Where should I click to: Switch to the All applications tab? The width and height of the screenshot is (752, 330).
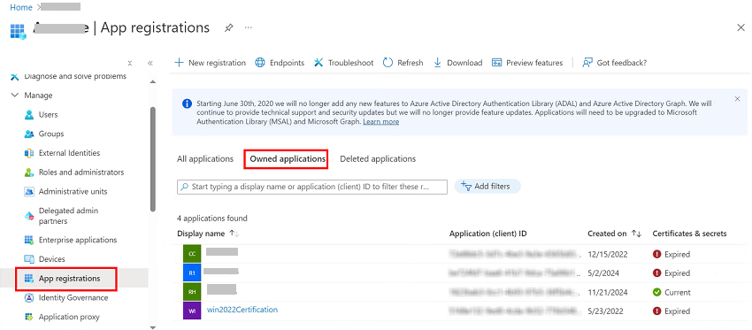[205, 158]
